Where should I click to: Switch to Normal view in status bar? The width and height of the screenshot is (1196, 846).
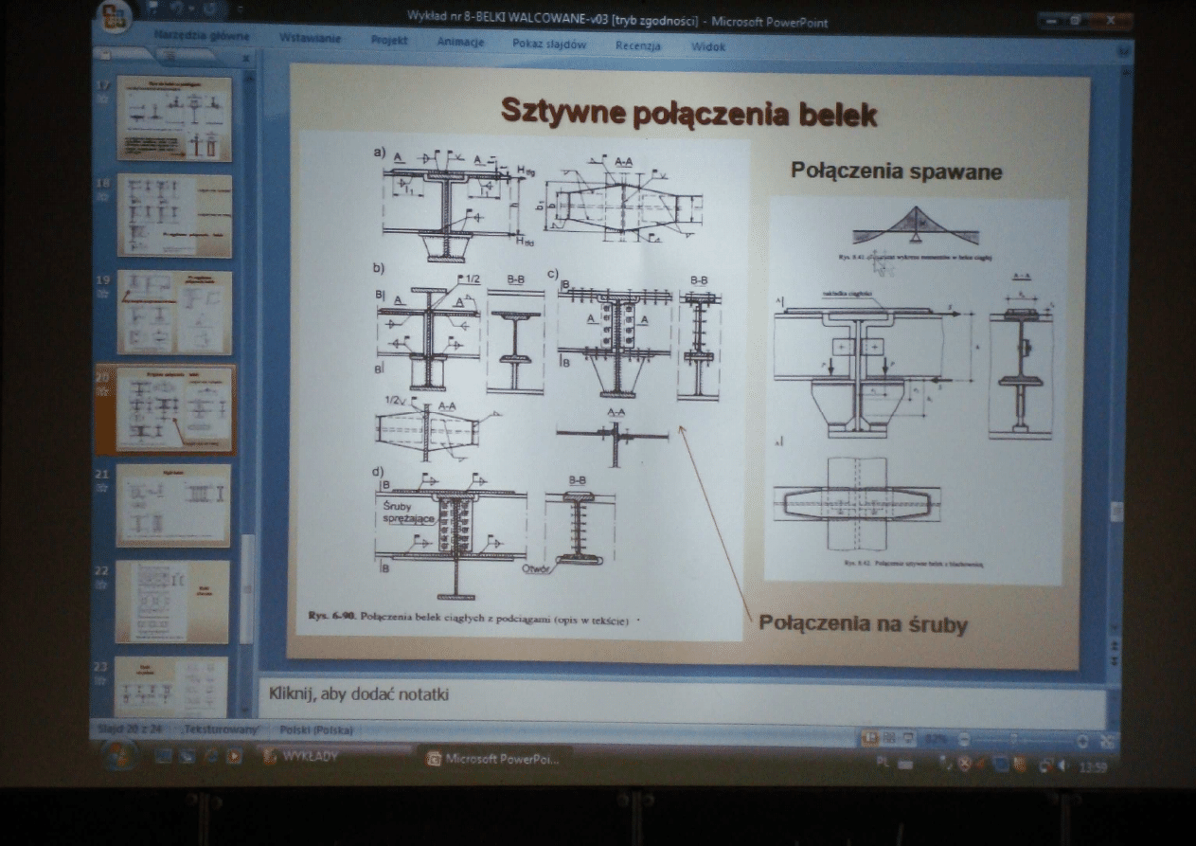coord(868,737)
